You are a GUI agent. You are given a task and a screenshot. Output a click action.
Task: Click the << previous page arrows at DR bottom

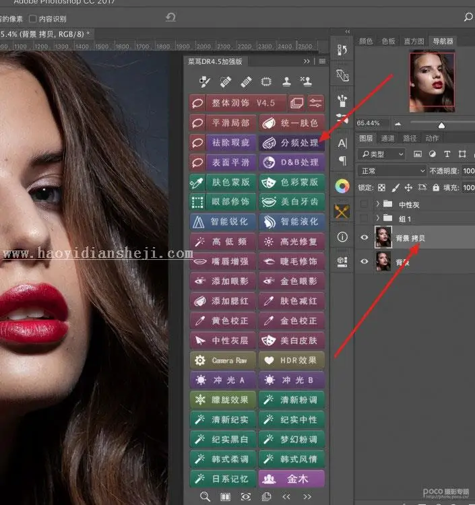click(x=286, y=497)
